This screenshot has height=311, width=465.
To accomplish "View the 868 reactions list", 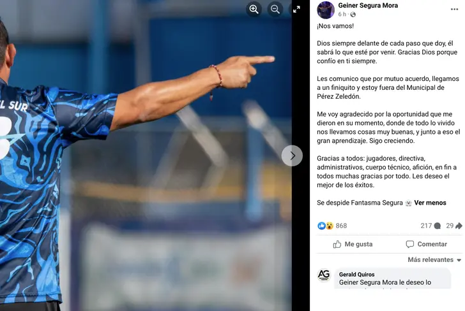I will [341, 226].
